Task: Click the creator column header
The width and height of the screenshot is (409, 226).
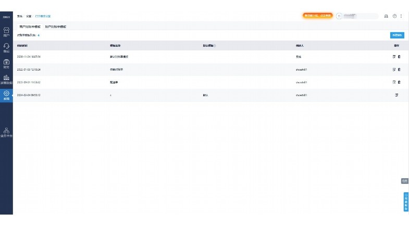Action: (x=300, y=46)
